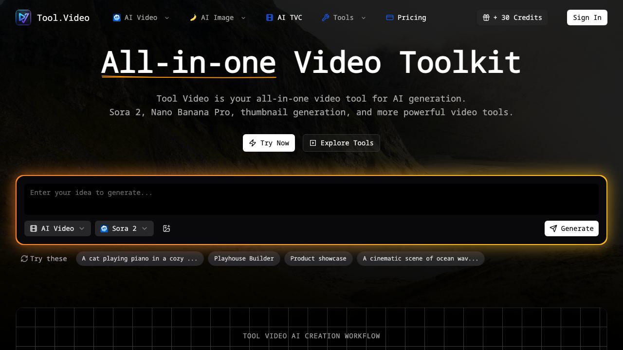
Task: Click the play icon on Explore Tools
Action: point(313,143)
